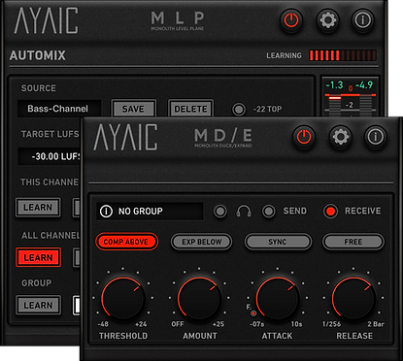Click the -30.00 LUFS target field
403x361 pixels.
[x=50, y=156]
